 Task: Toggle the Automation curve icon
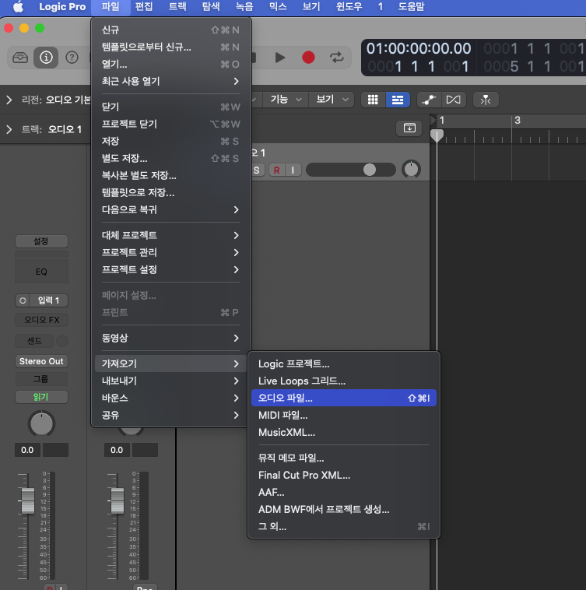click(429, 100)
